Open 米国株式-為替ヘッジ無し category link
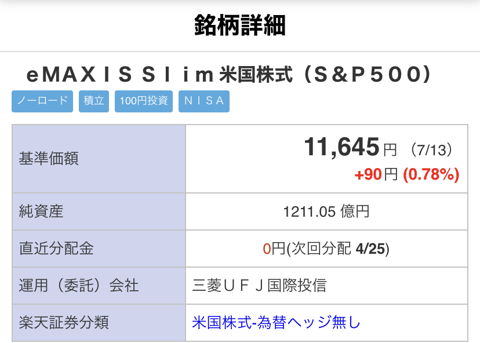The image size is (480, 343). [276, 323]
